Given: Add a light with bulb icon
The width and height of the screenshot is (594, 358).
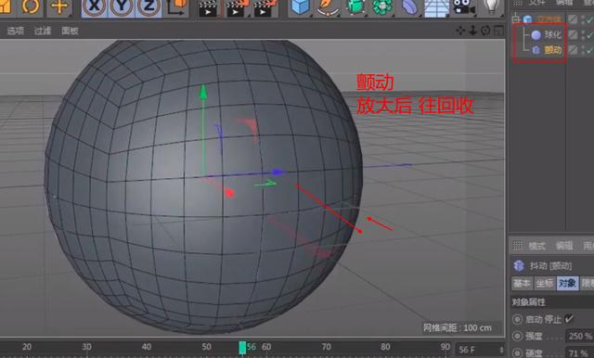Looking at the screenshot, I should point(491,6).
